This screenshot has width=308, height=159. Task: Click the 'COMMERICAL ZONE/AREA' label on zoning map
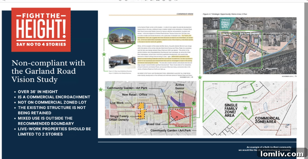pos(268,120)
